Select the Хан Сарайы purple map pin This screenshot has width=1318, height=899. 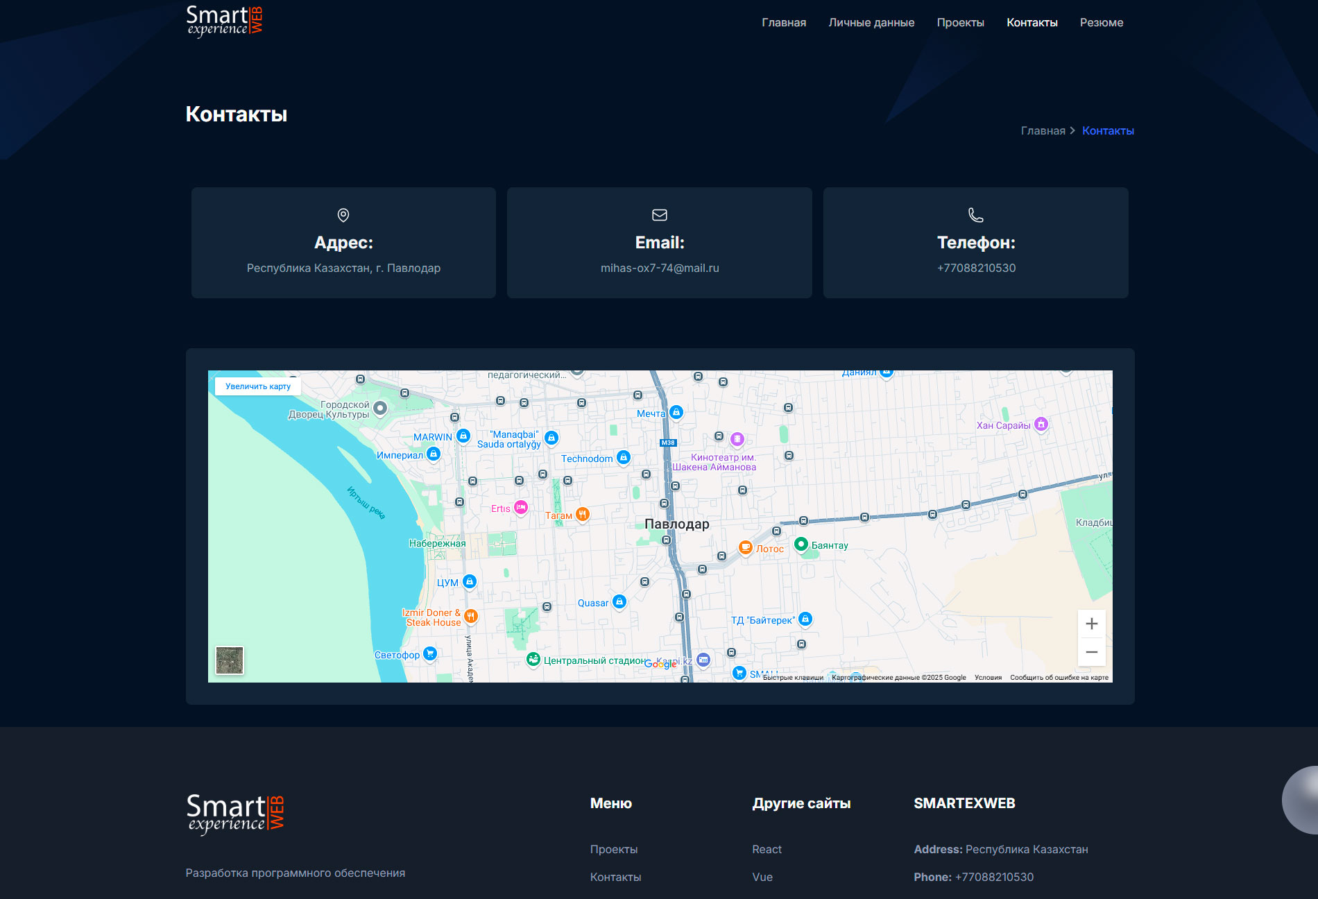click(1041, 424)
